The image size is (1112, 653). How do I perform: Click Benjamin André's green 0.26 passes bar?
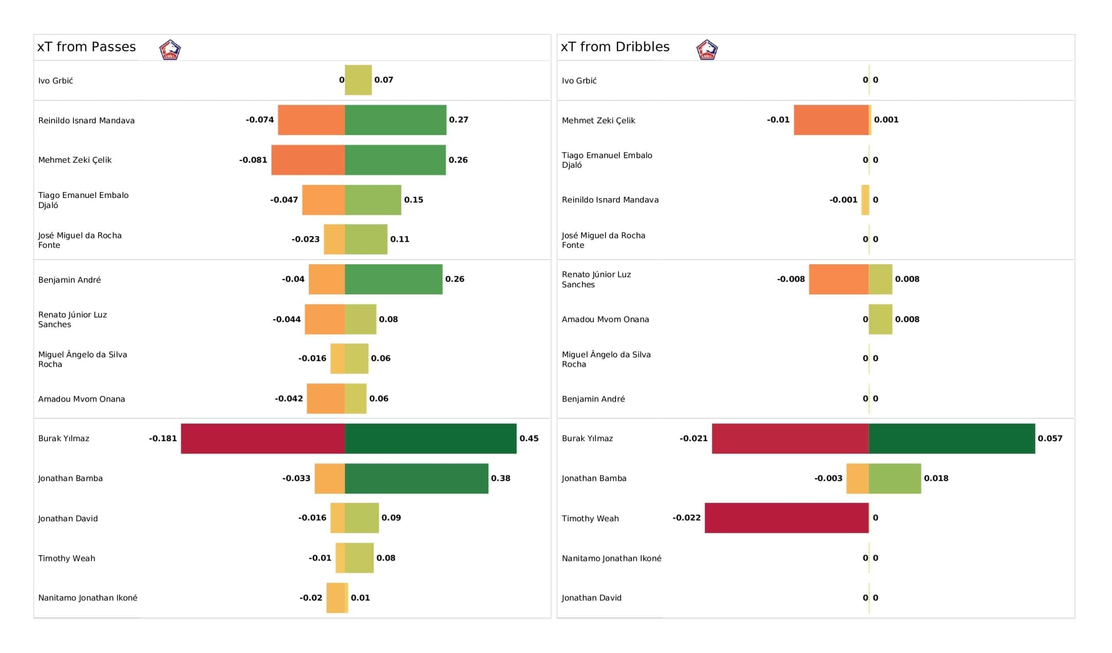[x=394, y=279]
